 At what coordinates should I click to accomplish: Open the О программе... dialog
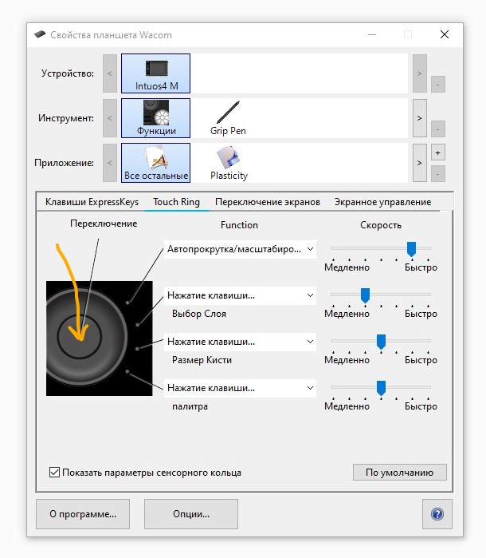(x=83, y=514)
